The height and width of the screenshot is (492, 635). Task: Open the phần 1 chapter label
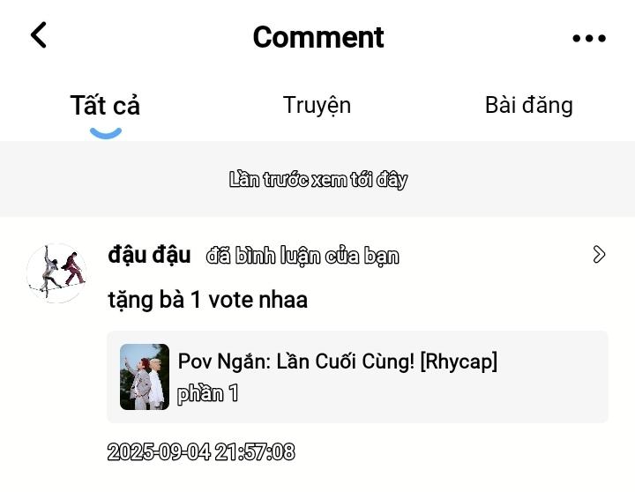point(208,393)
